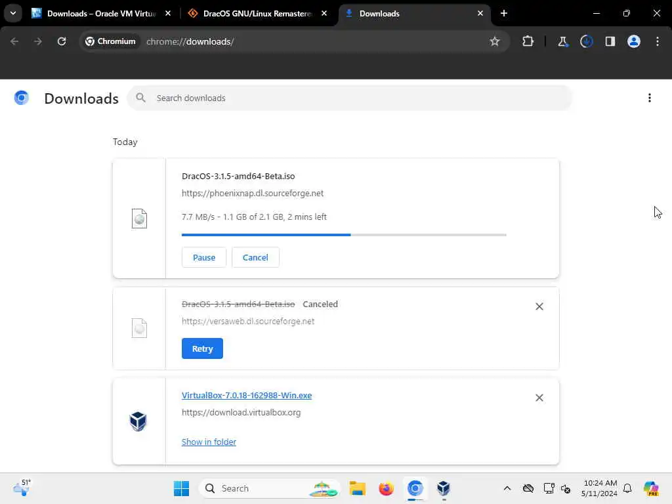Viewport: 672px width, 504px height.
Task: Open the Chromium three-dot main menu
Action: tap(658, 41)
